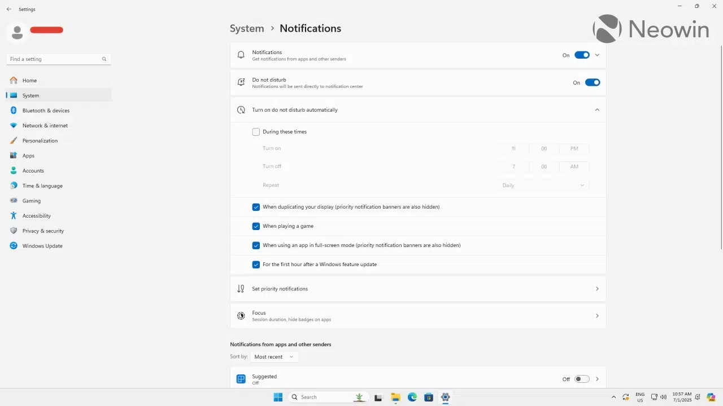Uncheck When using an app in full-screen mode
This screenshot has width=723, height=406.
(256, 245)
